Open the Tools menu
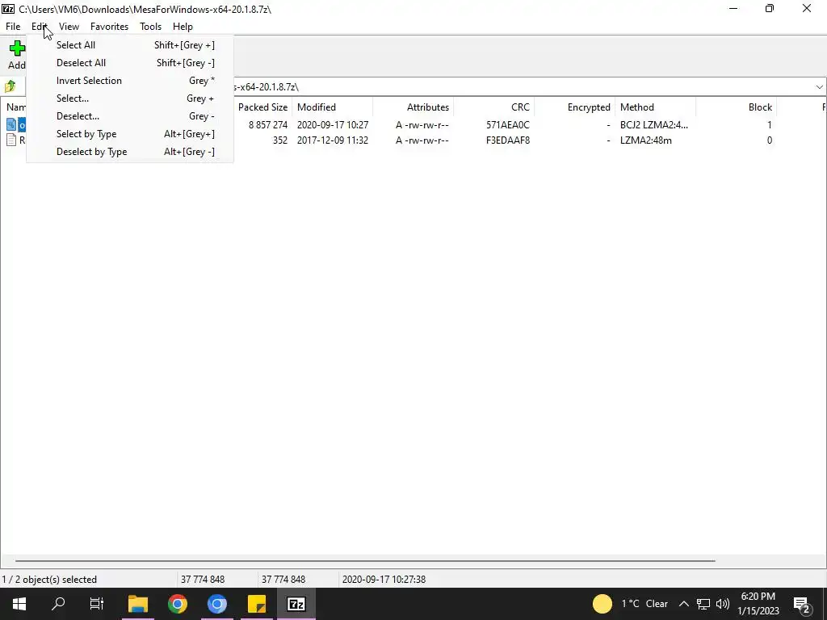The height and width of the screenshot is (620, 827). click(150, 27)
